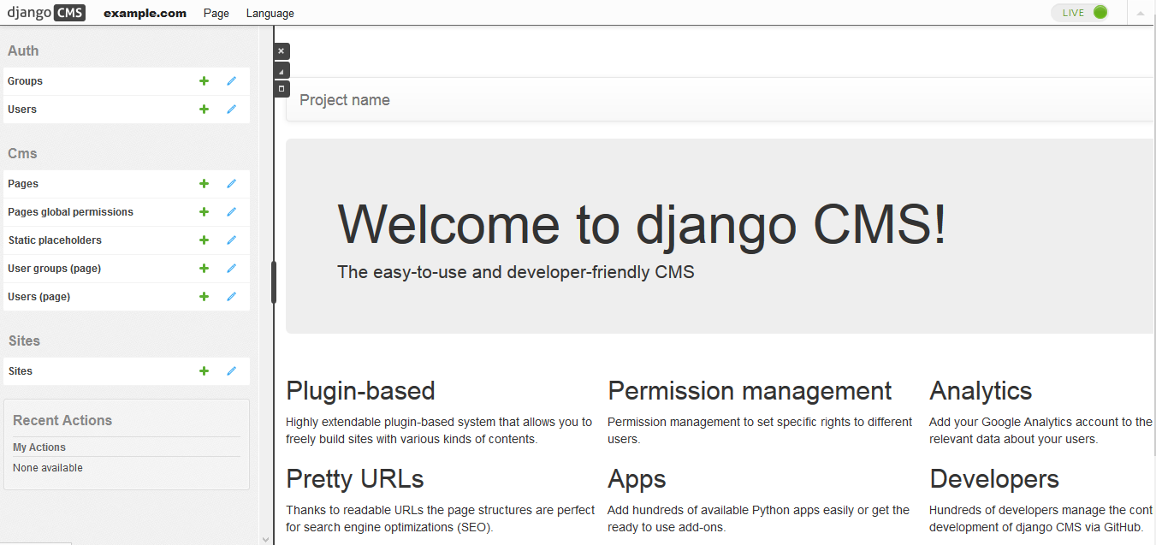Image resolution: width=1156 pixels, height=545 pixels.
Task: Toggle the LIVE publish switch
Action: [1080, 12]
